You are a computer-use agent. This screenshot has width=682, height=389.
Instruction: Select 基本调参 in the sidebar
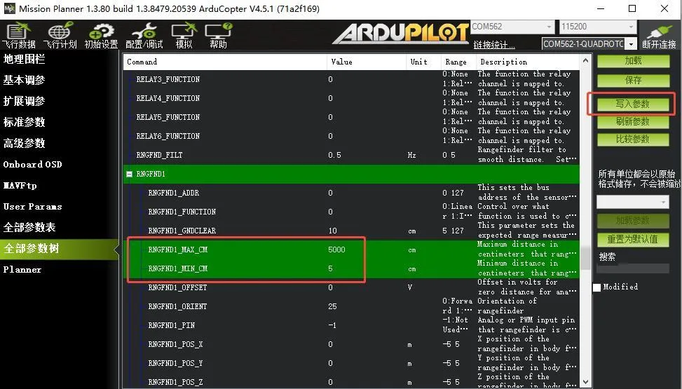[x=25, y=80]
